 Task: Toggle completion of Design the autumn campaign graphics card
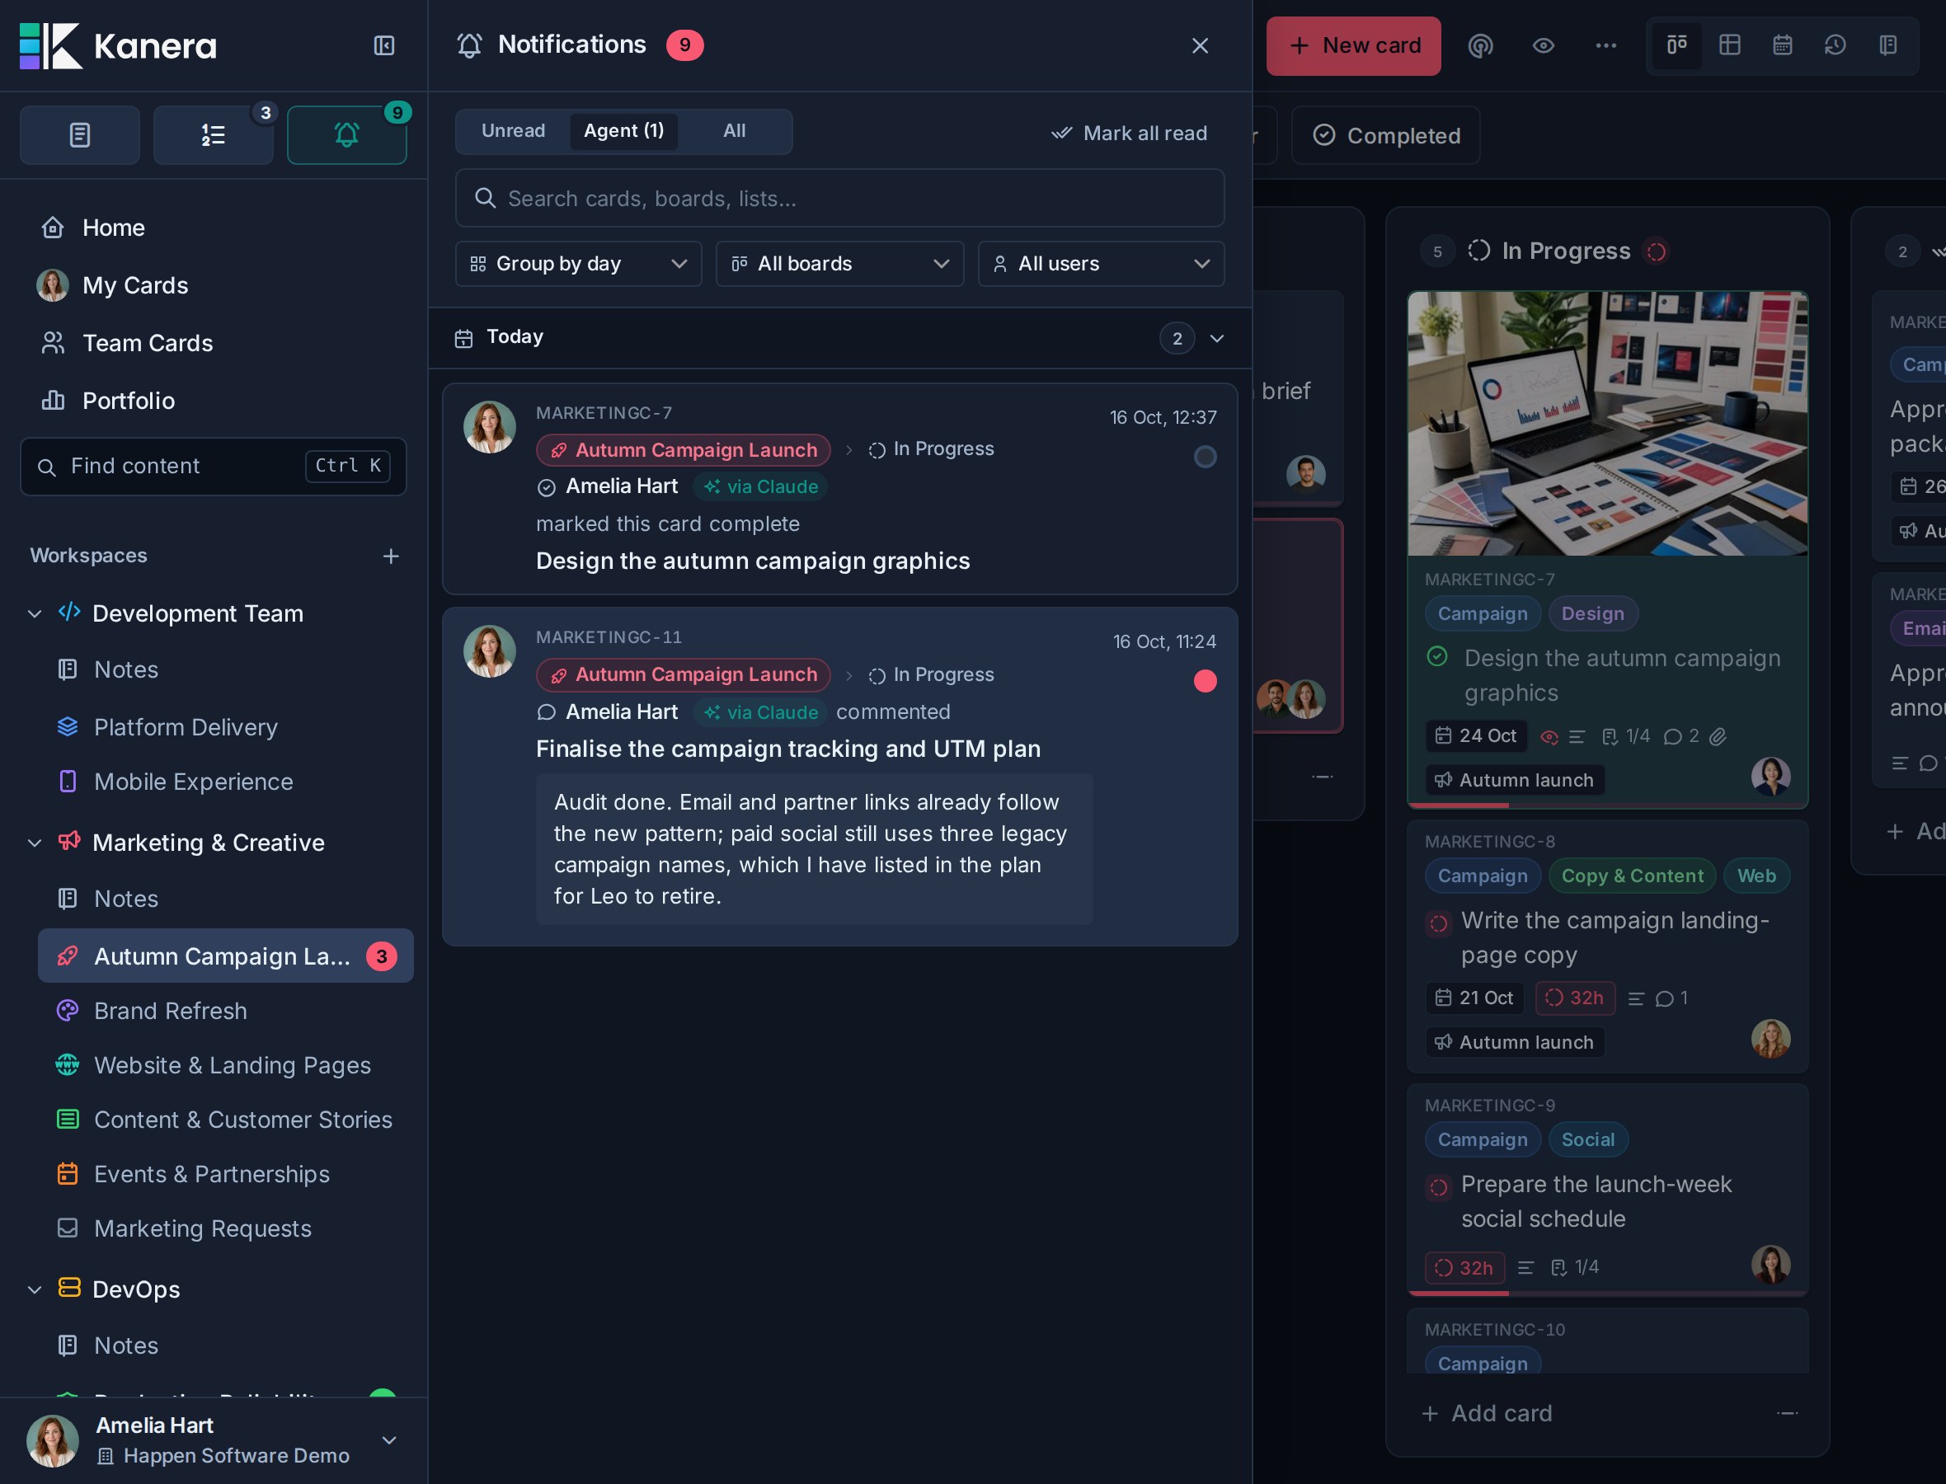(1437, 657)
